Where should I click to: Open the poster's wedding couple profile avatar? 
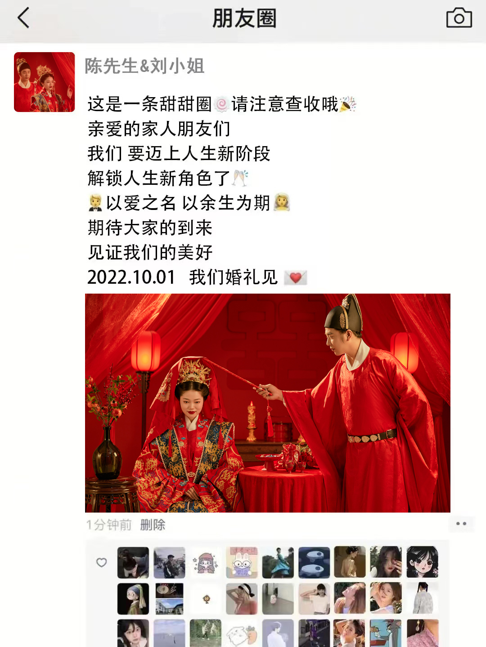pos(44,82)
